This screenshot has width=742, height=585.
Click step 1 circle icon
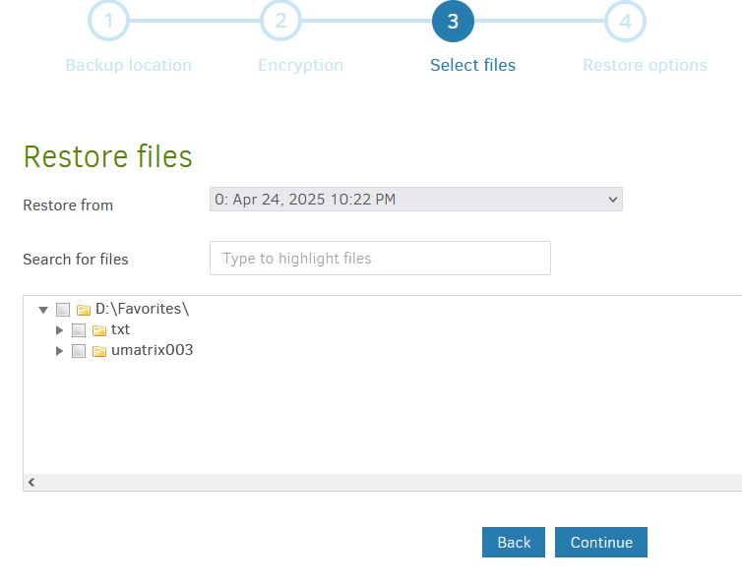(x=109, y=22)
